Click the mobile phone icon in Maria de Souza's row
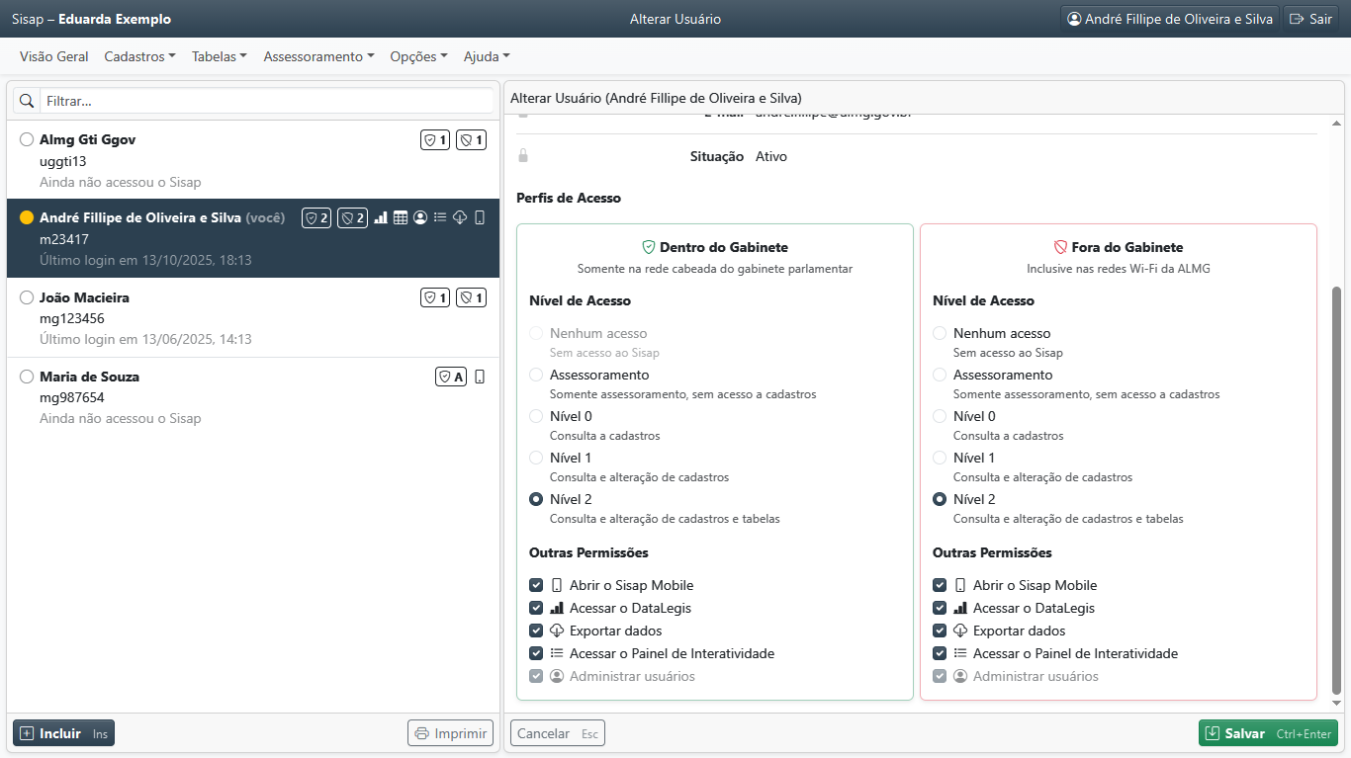Image resolution: width=1351 pixels, height=758 pixels. [480, 377]
